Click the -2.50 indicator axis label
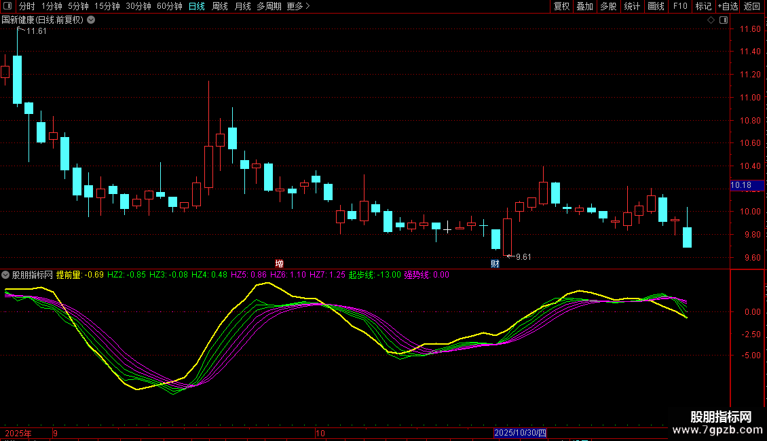The height and width of the screenshot is (441, 767). [x=750, y=334]
